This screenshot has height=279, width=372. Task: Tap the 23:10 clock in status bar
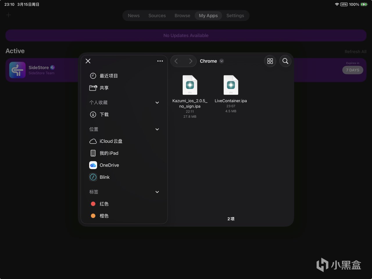9,4
